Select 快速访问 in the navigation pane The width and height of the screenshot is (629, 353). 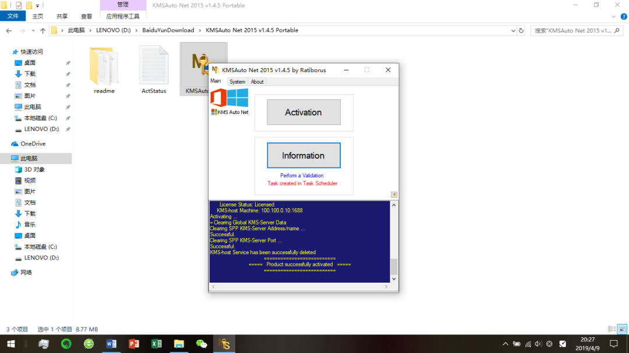[31, 52]
